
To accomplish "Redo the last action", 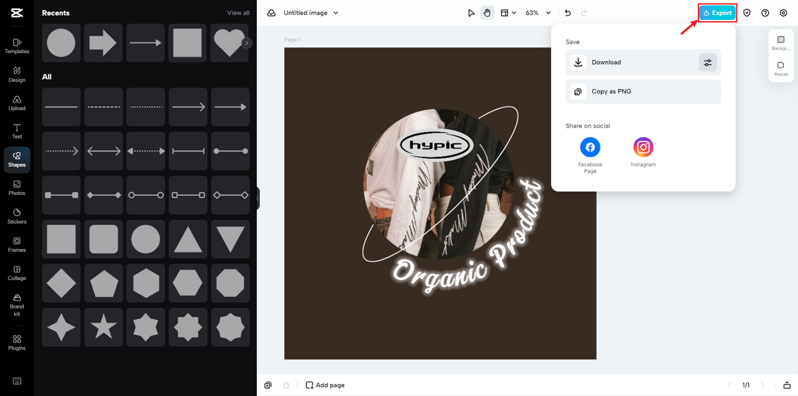I will tap(584, 12).
